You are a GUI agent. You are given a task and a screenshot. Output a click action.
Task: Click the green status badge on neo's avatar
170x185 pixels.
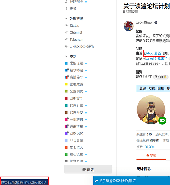click(x=162, y=120)
